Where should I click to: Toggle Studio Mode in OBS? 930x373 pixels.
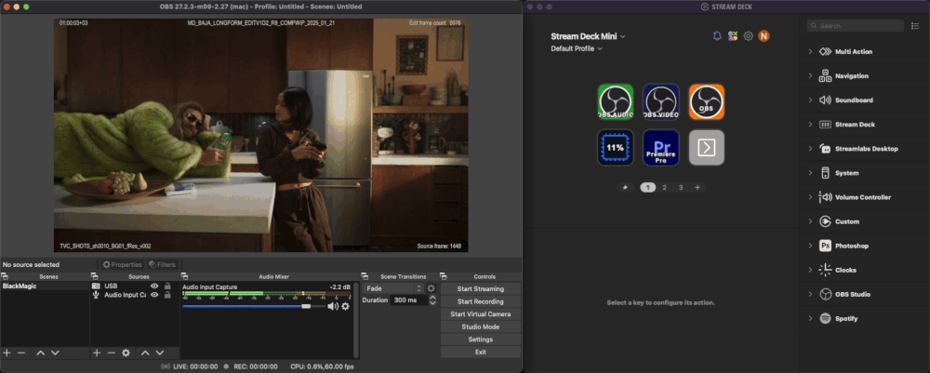pyautogui.click(x=481, y=326)
